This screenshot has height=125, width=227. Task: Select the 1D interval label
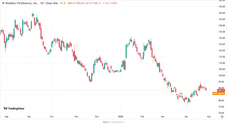[x=42, y=3]
